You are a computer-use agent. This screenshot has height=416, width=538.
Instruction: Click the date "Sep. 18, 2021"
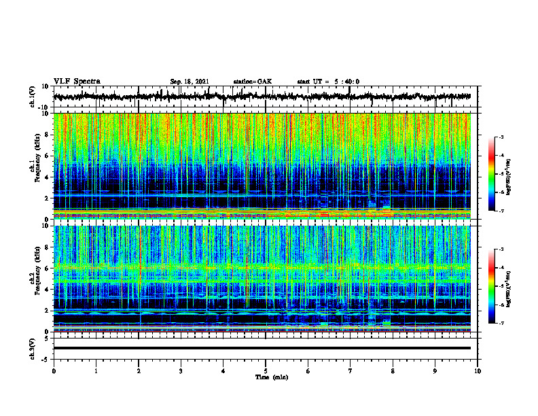tap(190, 82)
